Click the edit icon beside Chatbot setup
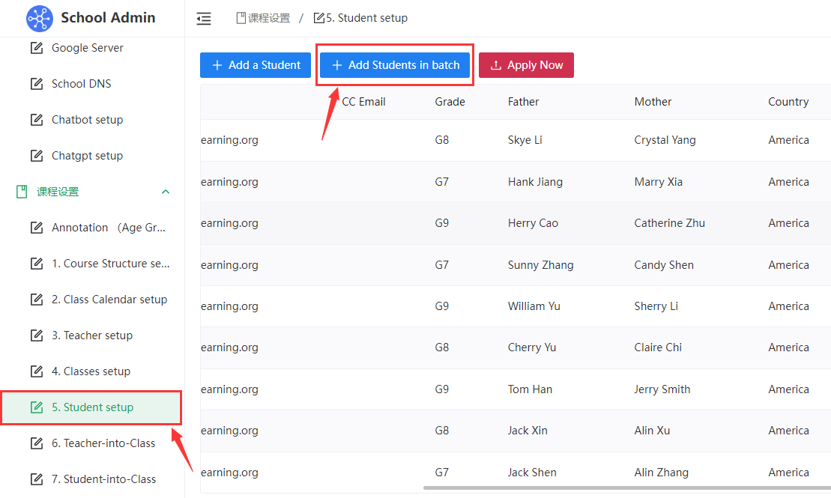The width and height of the screenshot is (831, 498). tap(36, 120)
